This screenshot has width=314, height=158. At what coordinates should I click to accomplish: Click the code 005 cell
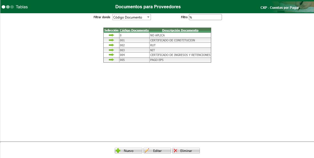[x=134, y=60]
